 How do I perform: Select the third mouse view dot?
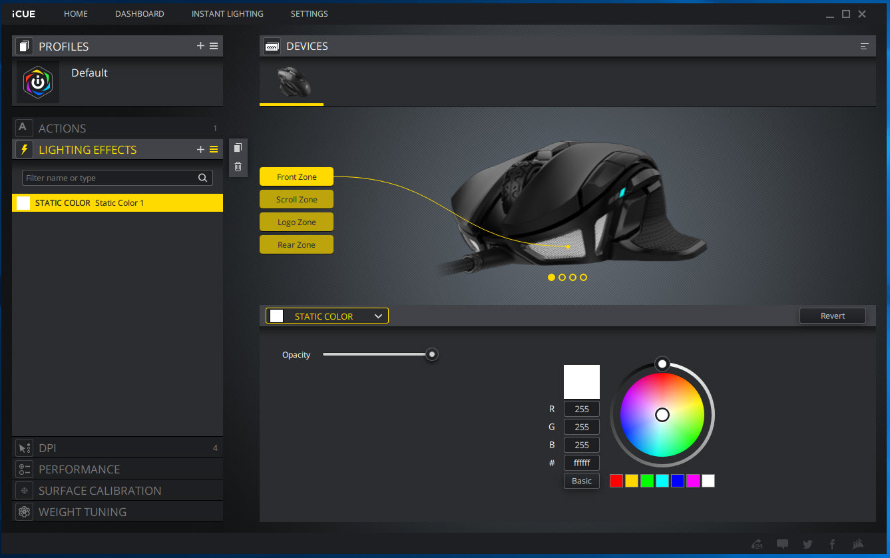pos(572,277)
